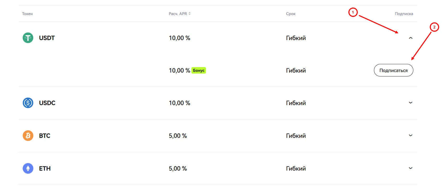Select the USDT token name
Screen dimensions: 442x194
(47, 38)
